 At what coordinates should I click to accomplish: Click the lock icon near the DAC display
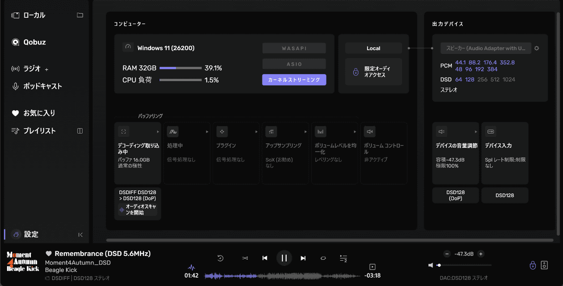[x=533, y=265]
